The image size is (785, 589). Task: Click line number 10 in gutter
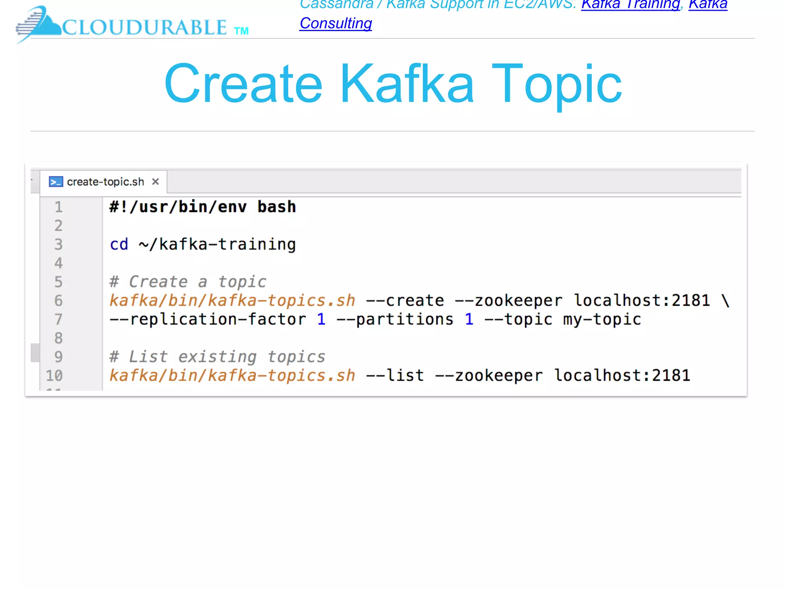tap(54, 375)
